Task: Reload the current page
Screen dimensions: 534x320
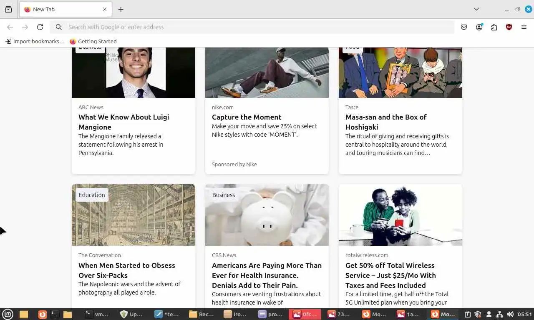Action: (40, 27)
